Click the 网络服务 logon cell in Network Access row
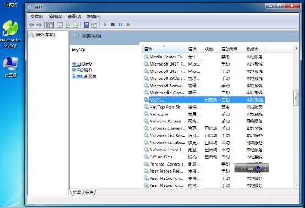305x208 pixels. (254, 121)
